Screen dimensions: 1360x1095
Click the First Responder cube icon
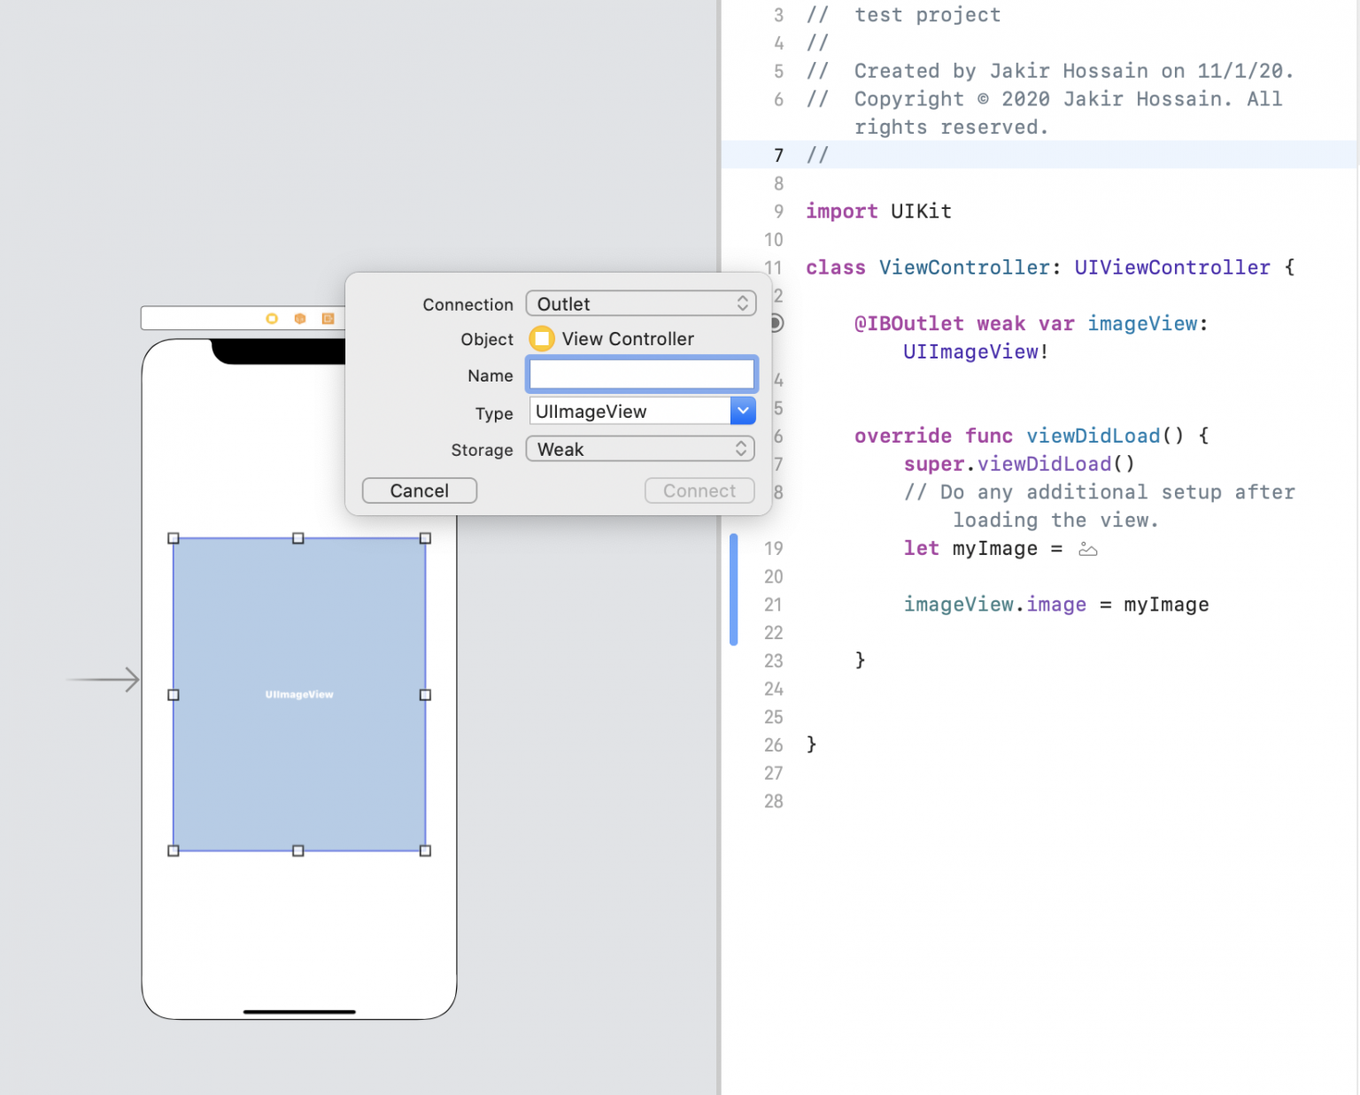coord(300,319)
